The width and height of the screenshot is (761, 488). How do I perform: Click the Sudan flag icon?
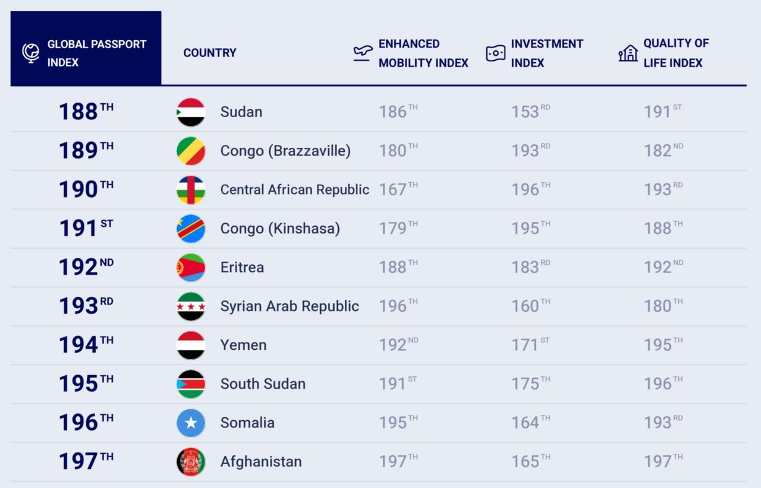coord(191,112)
